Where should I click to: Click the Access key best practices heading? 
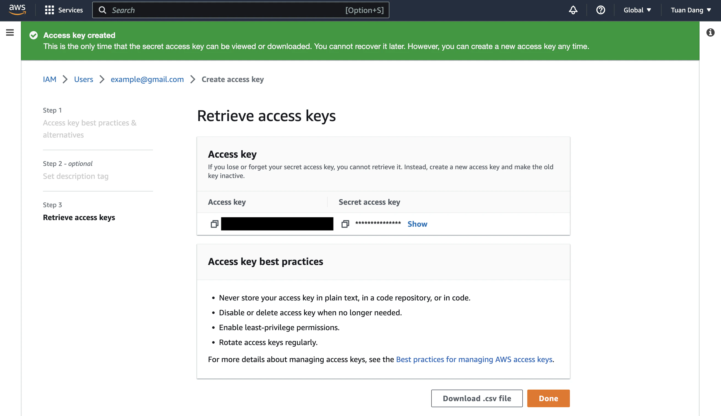pos(266,261)
